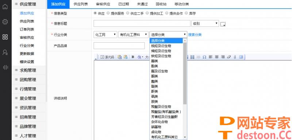The width and height of the screenshot is (292, 140).
Task: Open 更新数据 in the sidebar
Action: (x=27, y=54)
